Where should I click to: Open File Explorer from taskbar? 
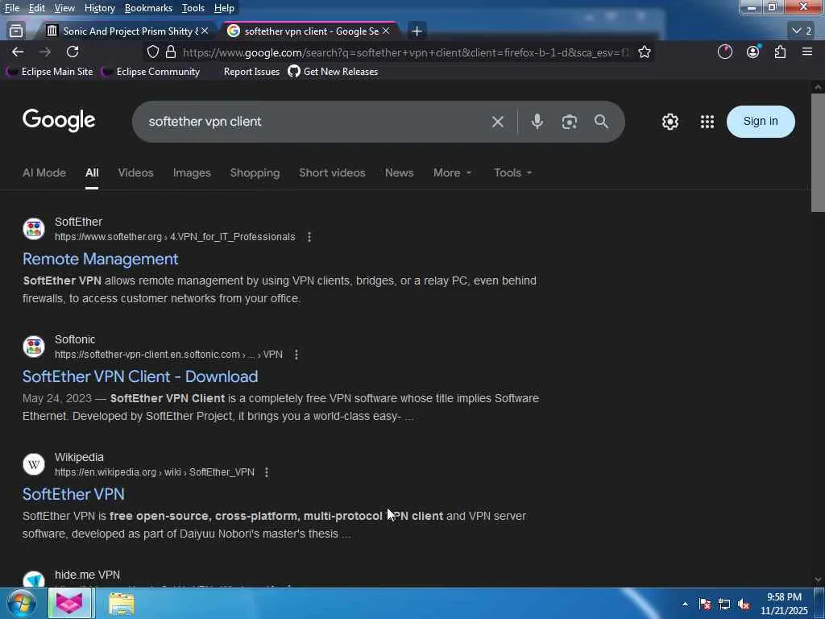122,603
